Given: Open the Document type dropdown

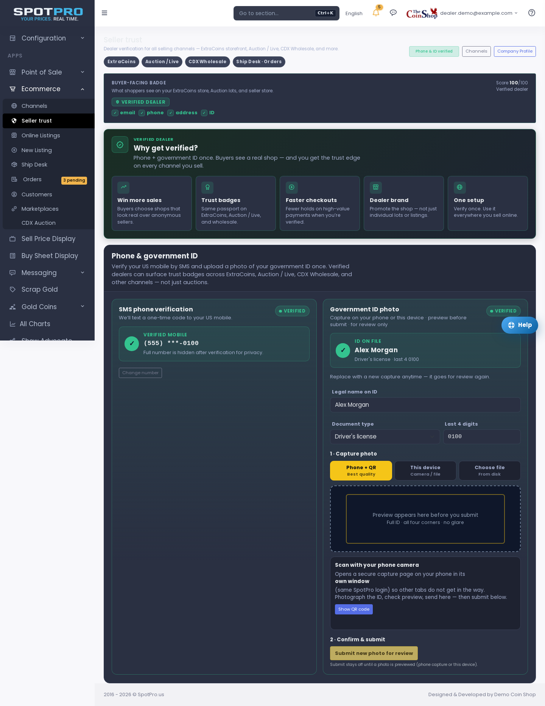Looking at the screenshot, I should (x=385, y=437).
